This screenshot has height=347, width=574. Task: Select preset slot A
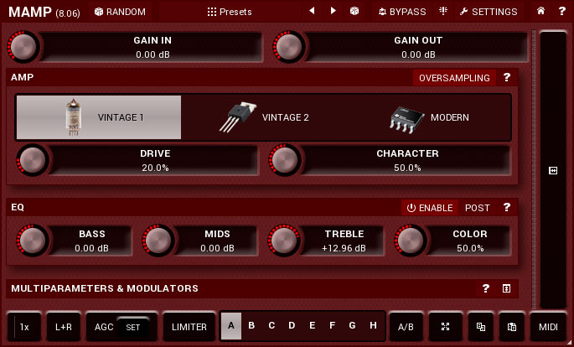click(x=231, y=325)
